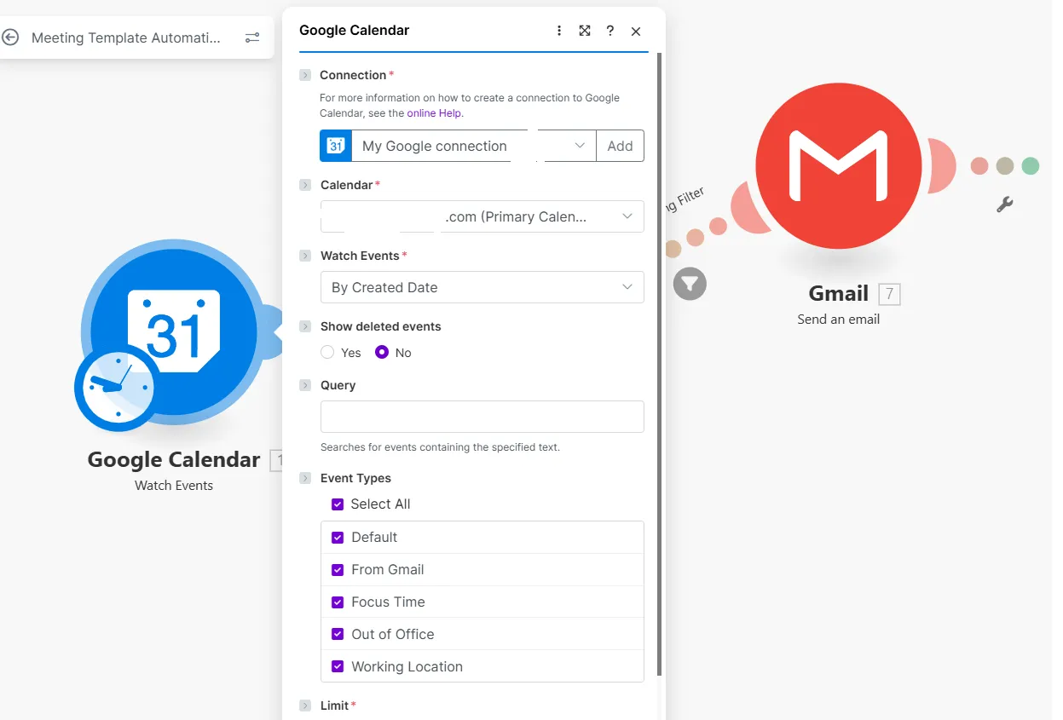This screenshot has height=720, width=1063.
Task: Uncheck the Focus Time event type
Action: 338,602
